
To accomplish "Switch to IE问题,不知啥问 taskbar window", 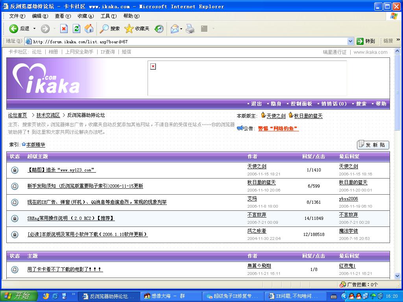I will (x=295, y=296).
